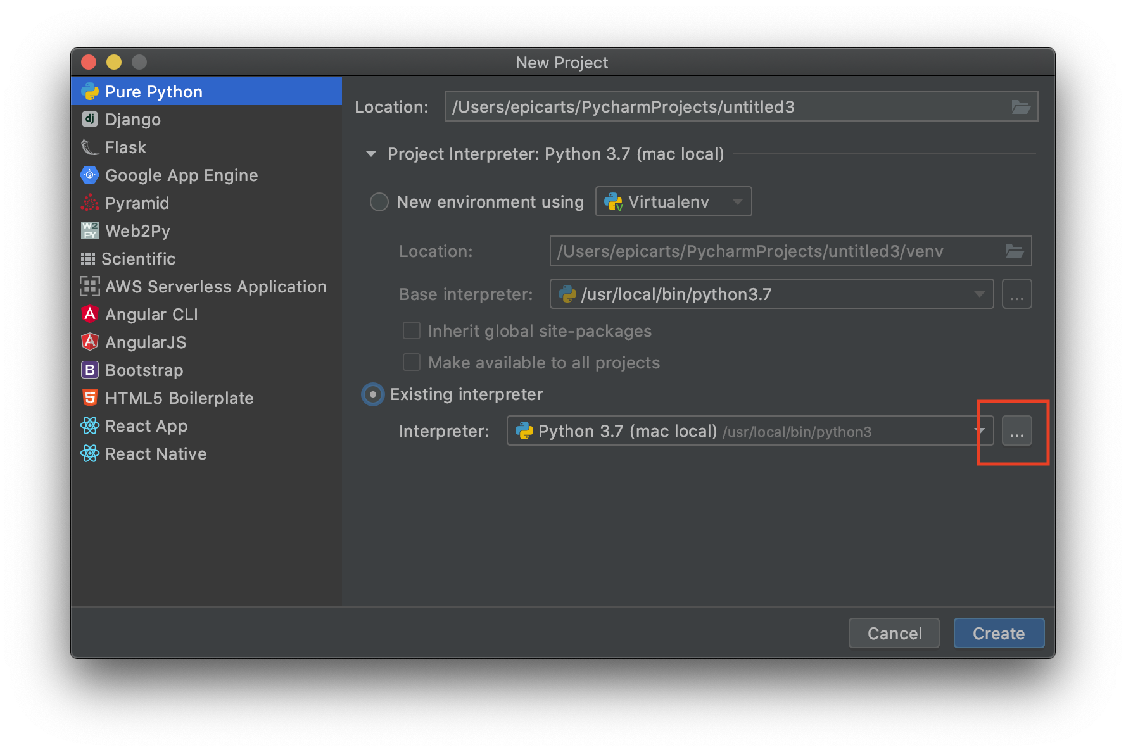Select Bootstrap project label

[144, 370]
